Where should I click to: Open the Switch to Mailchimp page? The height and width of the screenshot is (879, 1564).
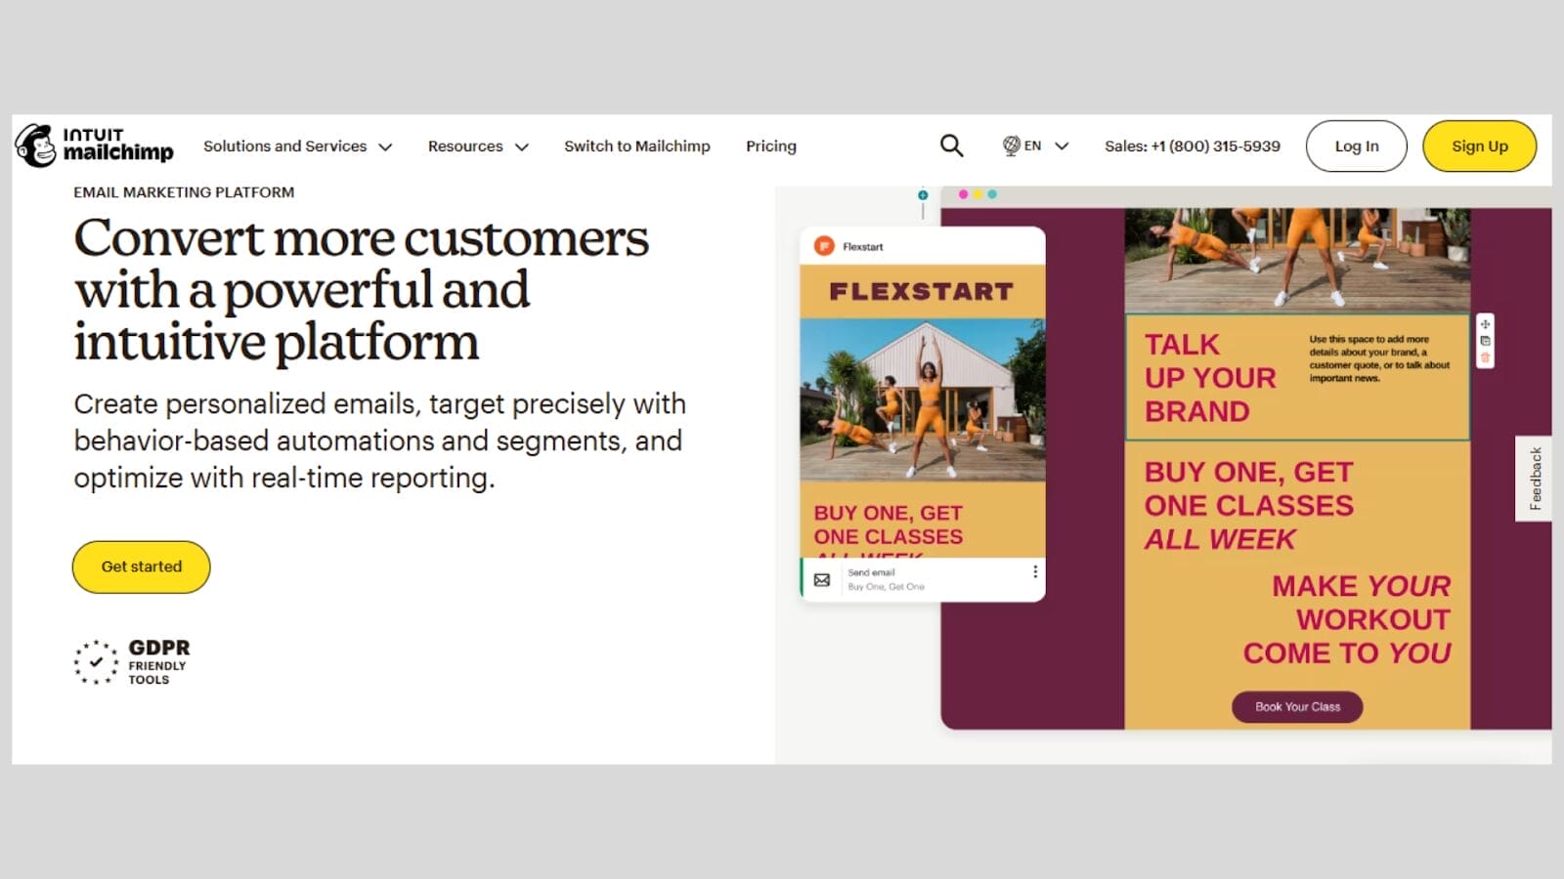point(637,146)
